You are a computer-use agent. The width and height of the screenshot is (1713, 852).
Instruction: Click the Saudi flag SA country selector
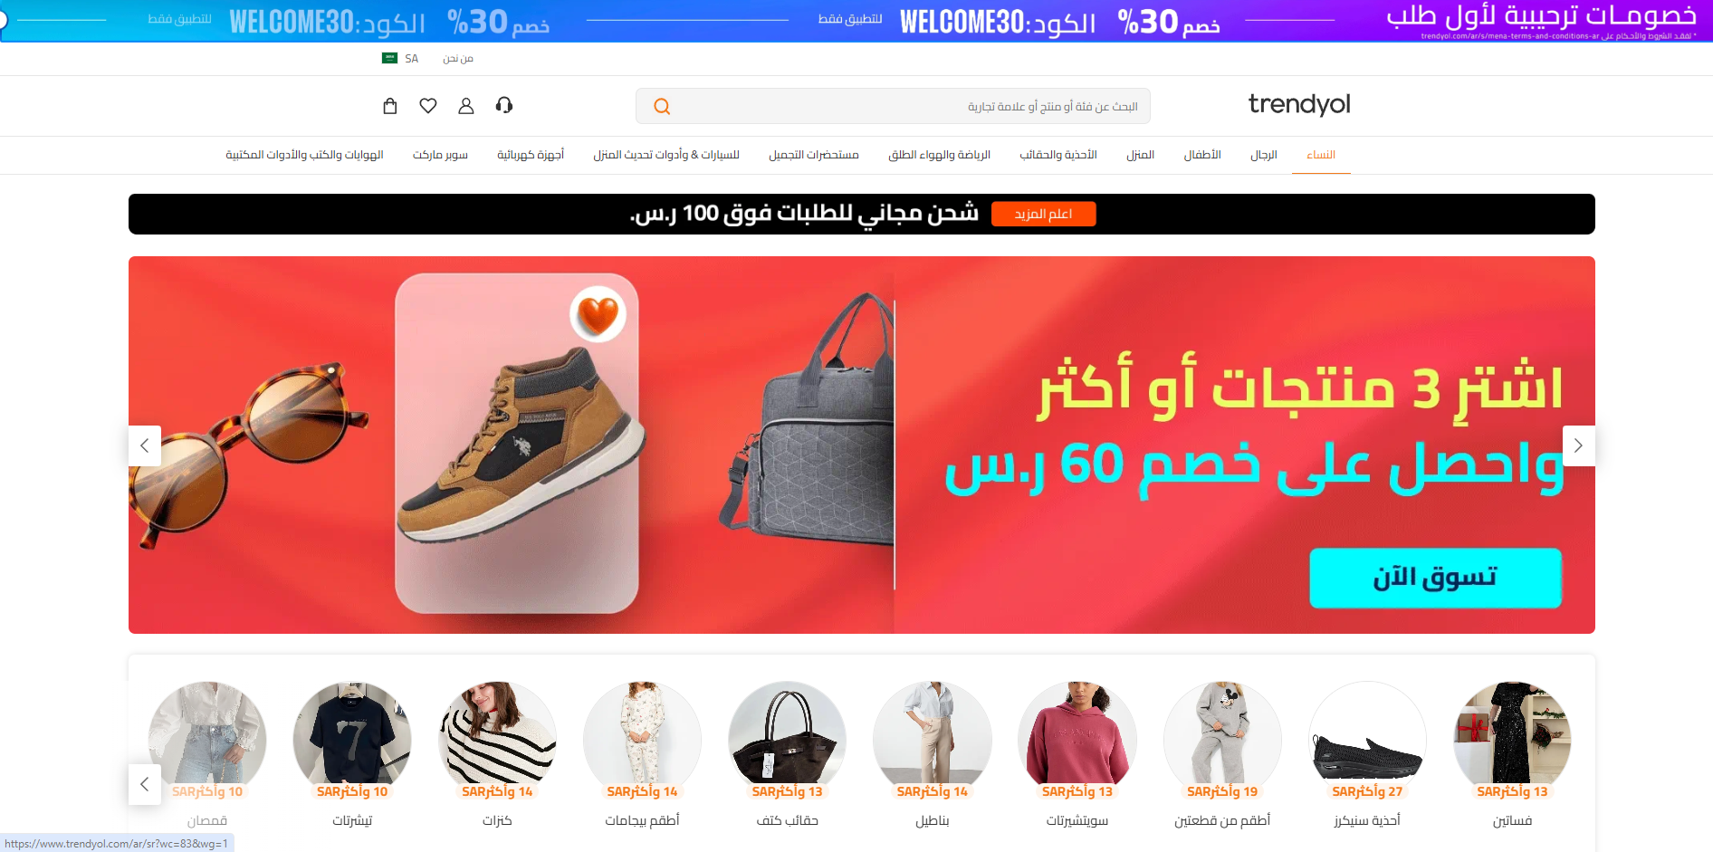pos(400,58)
